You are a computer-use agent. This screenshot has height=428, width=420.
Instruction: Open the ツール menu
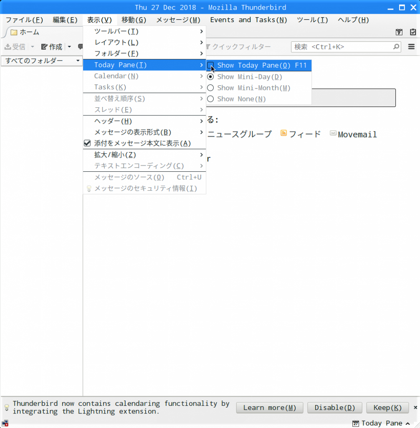(312, 20)
